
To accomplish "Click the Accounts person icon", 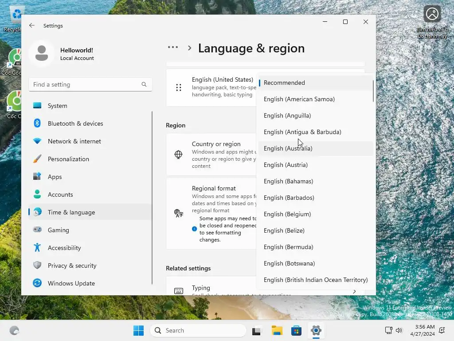I will [x=37, y=194].
